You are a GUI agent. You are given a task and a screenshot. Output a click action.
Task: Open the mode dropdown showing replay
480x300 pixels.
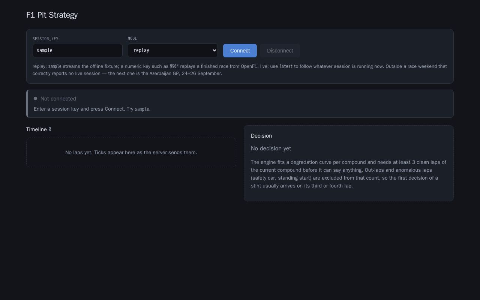point(173,50)
